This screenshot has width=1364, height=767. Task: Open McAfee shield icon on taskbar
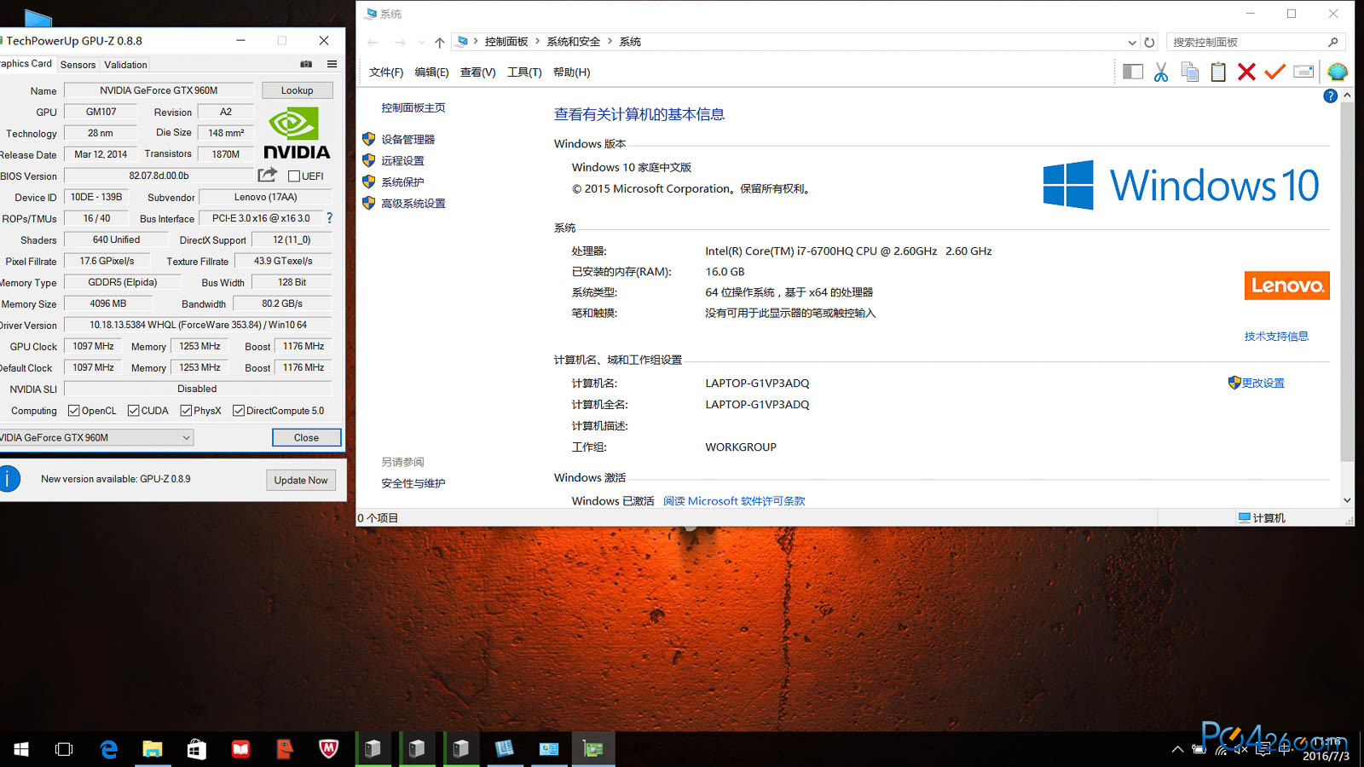pos(328,749)
